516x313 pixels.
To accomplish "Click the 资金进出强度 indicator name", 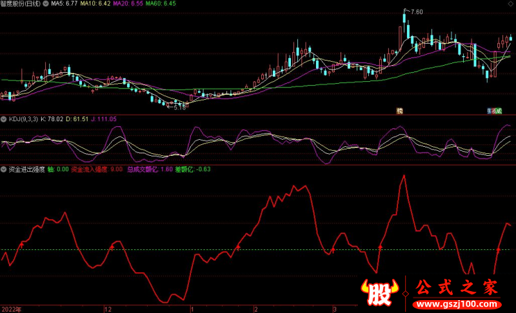I will click(26, 169).
